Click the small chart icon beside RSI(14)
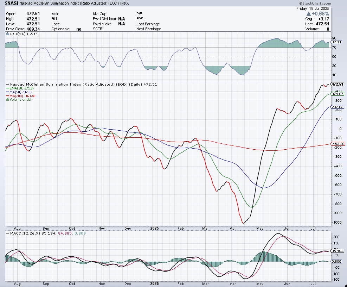The width and height of the screenshot is (347, 287). (x=7, y=34)
